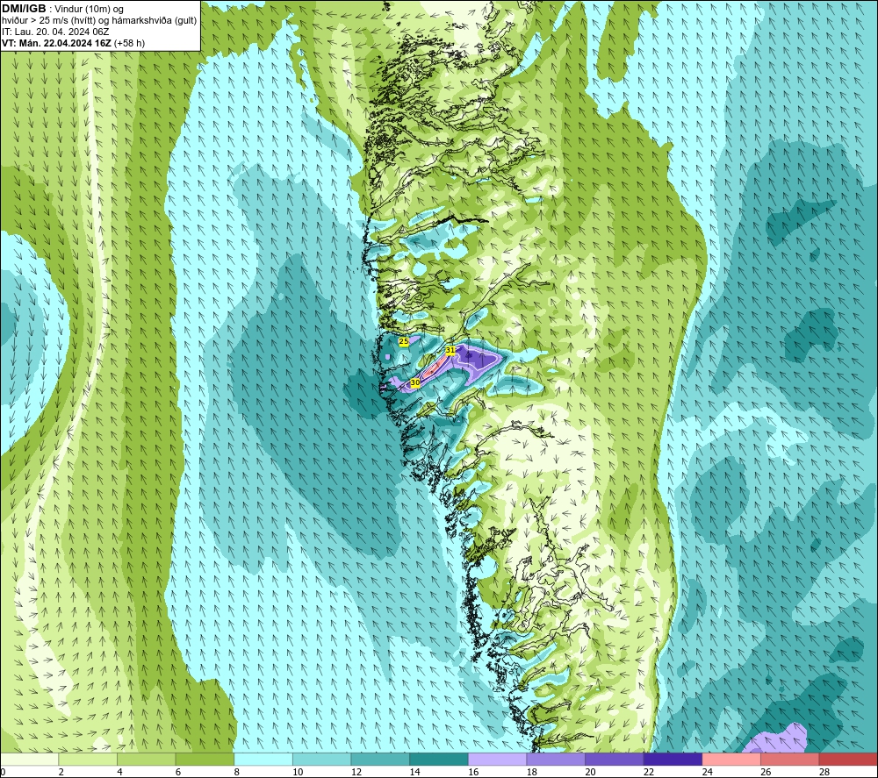Image resolution: width=878 pixels, height=778 pixels.
Task: Click the scale tick label 28
Action: [824, 773]
